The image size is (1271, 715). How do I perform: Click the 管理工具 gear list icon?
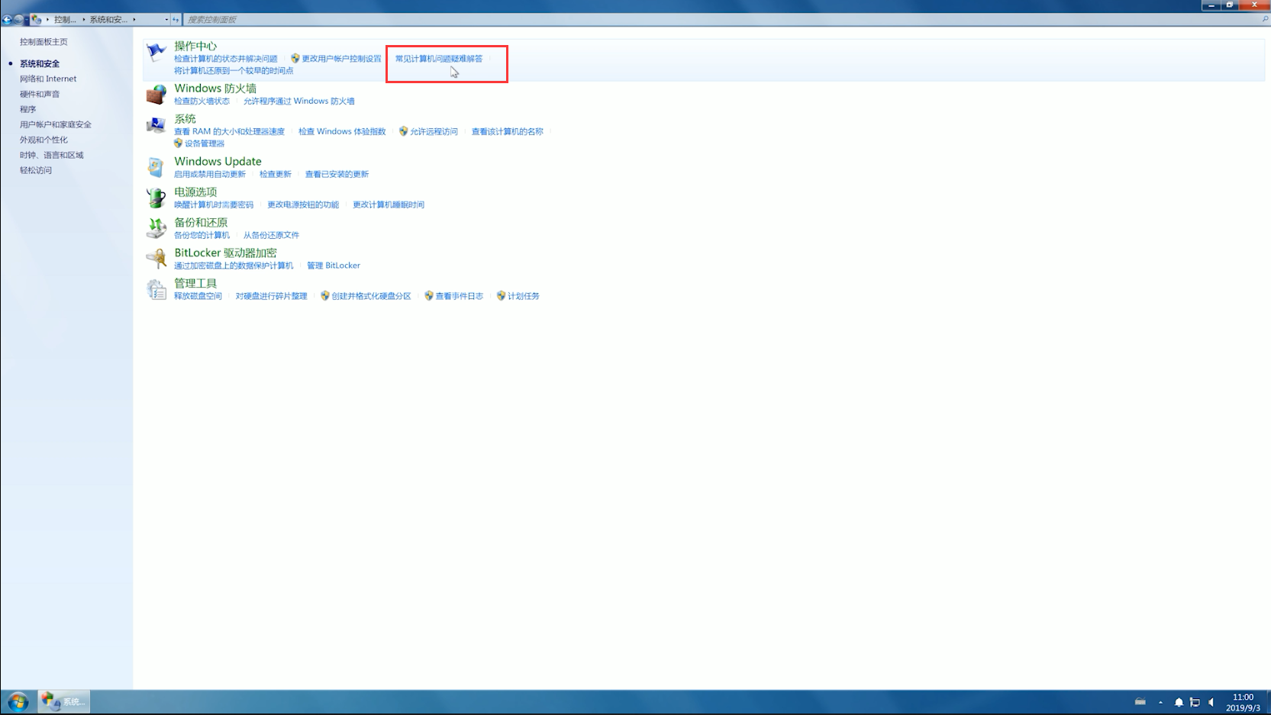(156, 289)
